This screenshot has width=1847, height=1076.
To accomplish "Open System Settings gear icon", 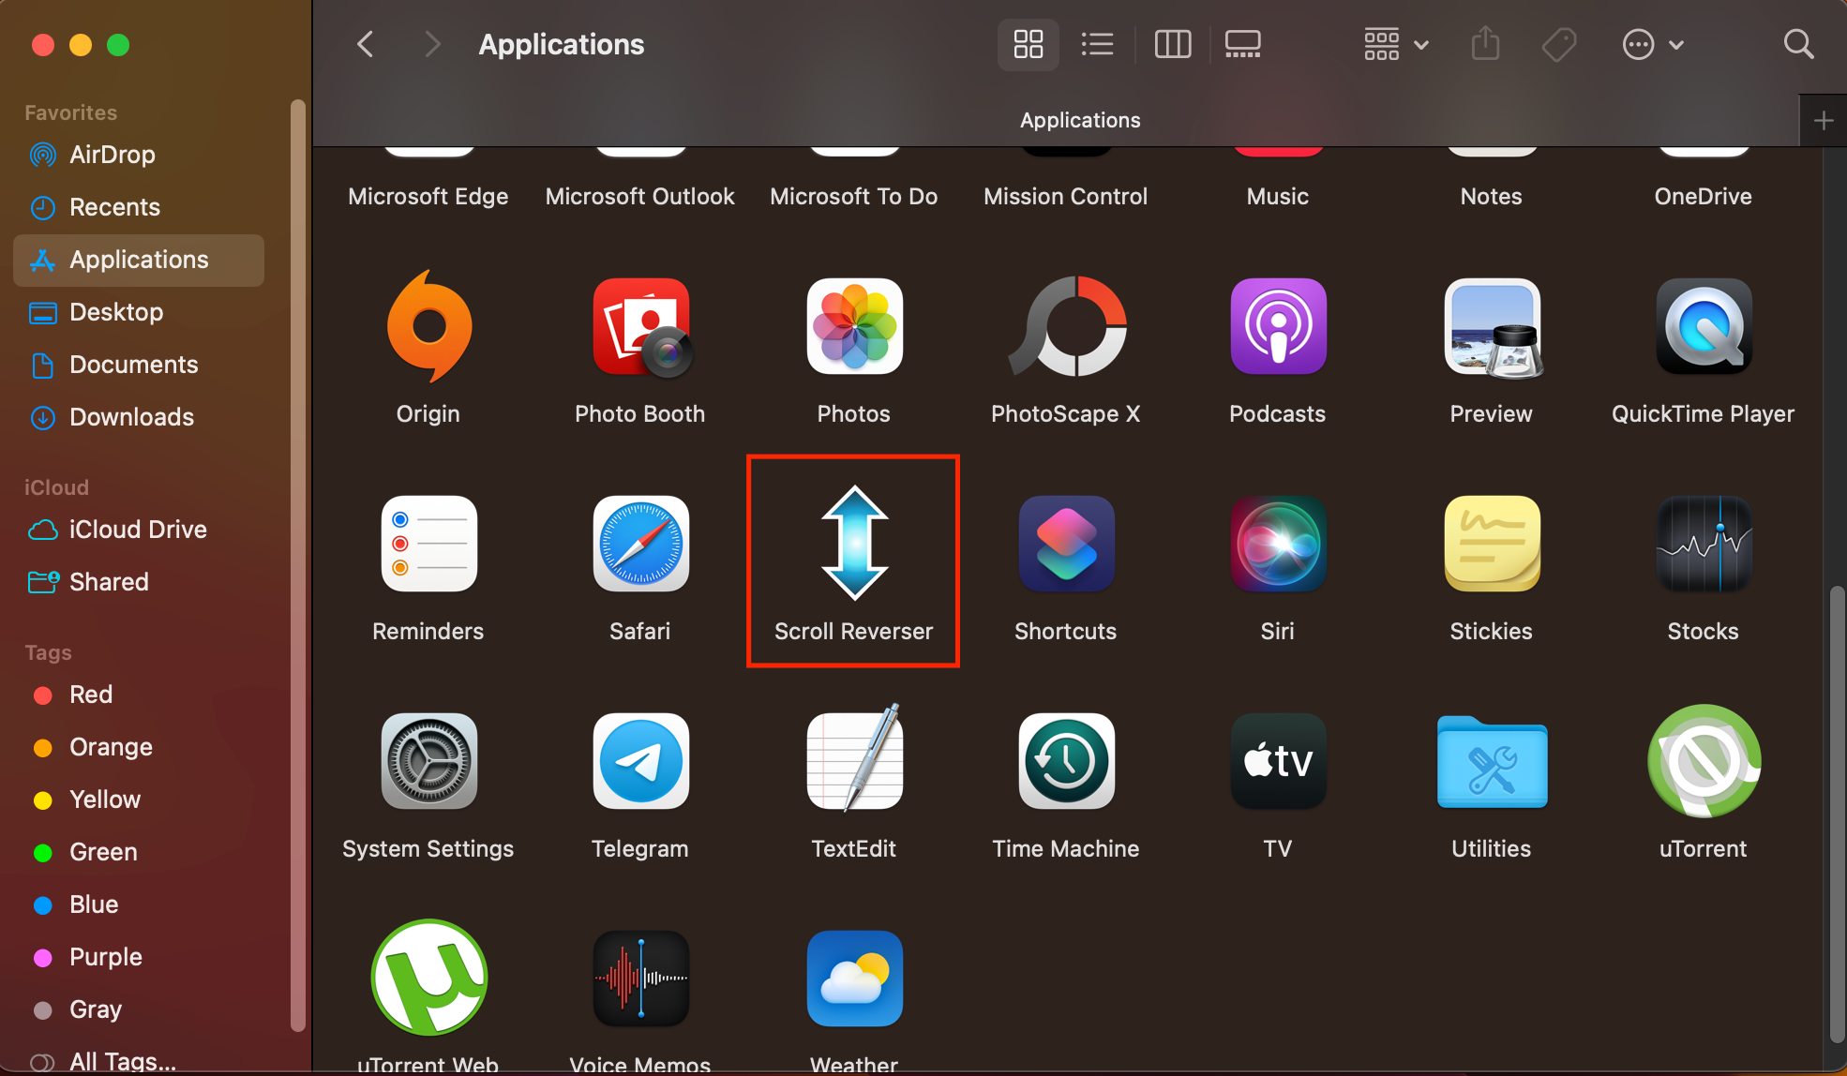I will [x=428, y=761].
